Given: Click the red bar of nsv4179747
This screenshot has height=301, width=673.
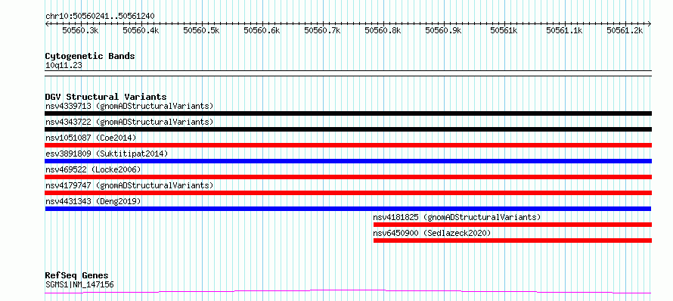Looking at the screenshot, I should click(349, 193).
